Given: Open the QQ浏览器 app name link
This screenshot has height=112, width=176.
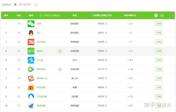Looking at the screenshot, I should point(42,97).
